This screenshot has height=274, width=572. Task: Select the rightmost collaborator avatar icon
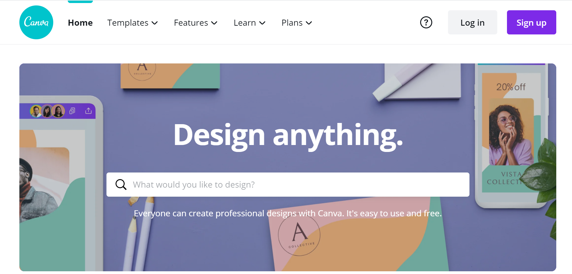point(58,111)
